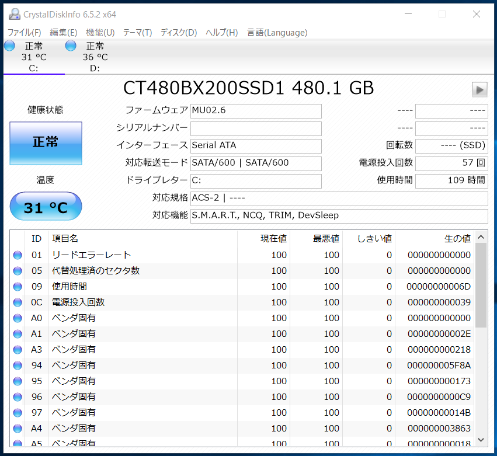Click the scroll down arrow of attribute list
This screenshot has width=497, height=456.
(481, 440)
